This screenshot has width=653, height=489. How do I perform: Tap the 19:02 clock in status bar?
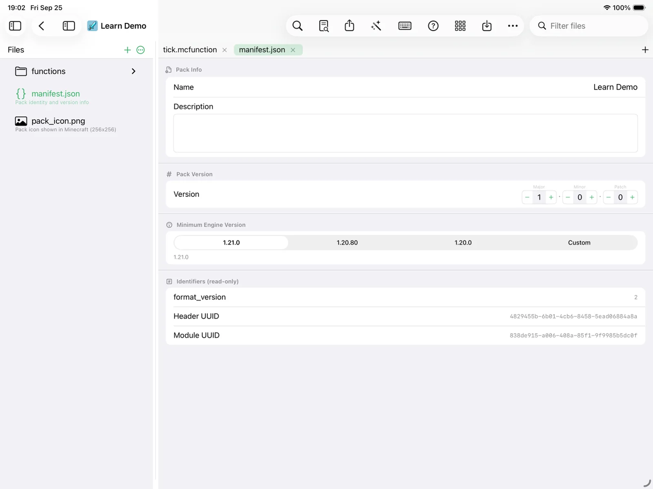pyautogui.click(x=16, y=8)
